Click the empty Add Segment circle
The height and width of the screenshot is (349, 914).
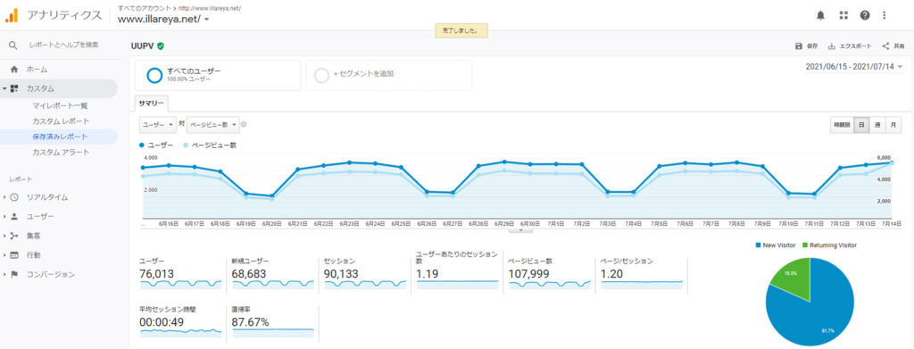(321, 75)
